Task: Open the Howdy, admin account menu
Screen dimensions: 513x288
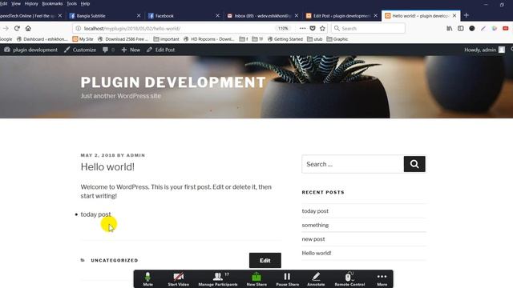Action: [484, 50]
